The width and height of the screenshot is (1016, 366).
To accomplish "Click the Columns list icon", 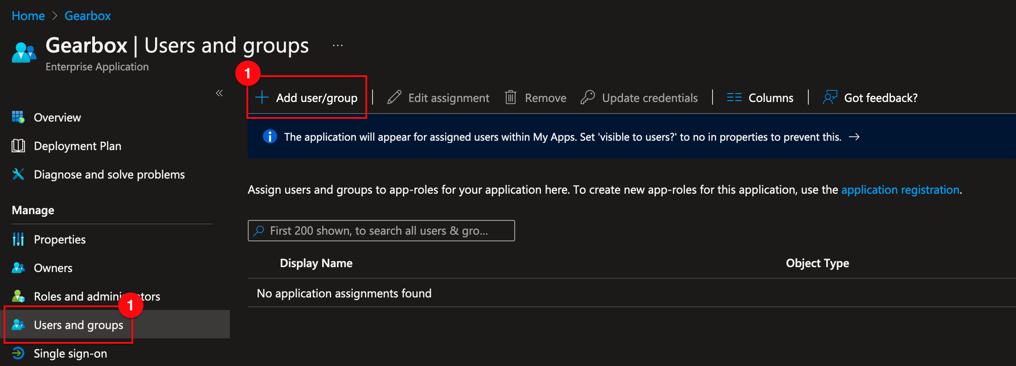I will coord(734,97).
